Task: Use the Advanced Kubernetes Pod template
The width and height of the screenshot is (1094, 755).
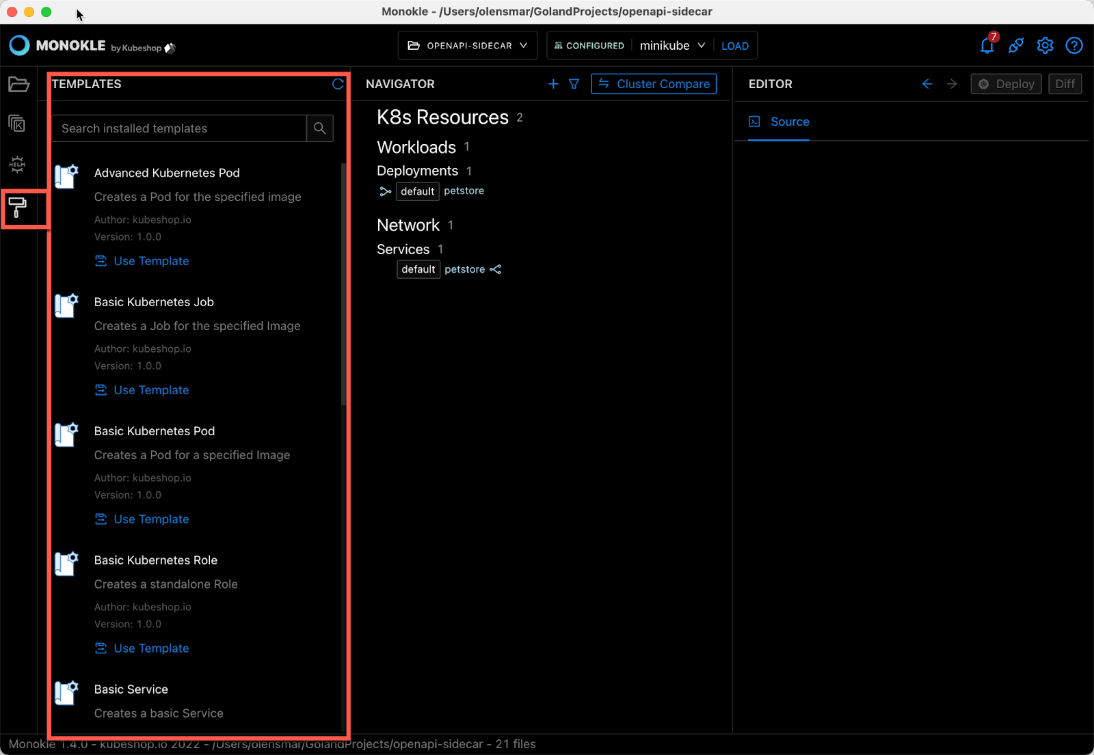Action: tap(142, 261)
